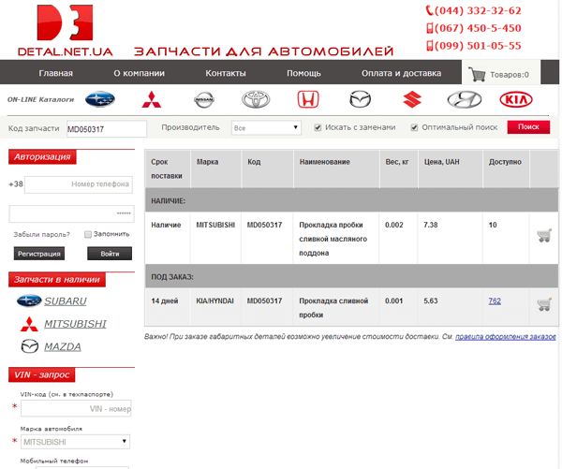The image size is (562, 469).
Task: Click the 'Войти' login button
Action: (x=110, y=254)
